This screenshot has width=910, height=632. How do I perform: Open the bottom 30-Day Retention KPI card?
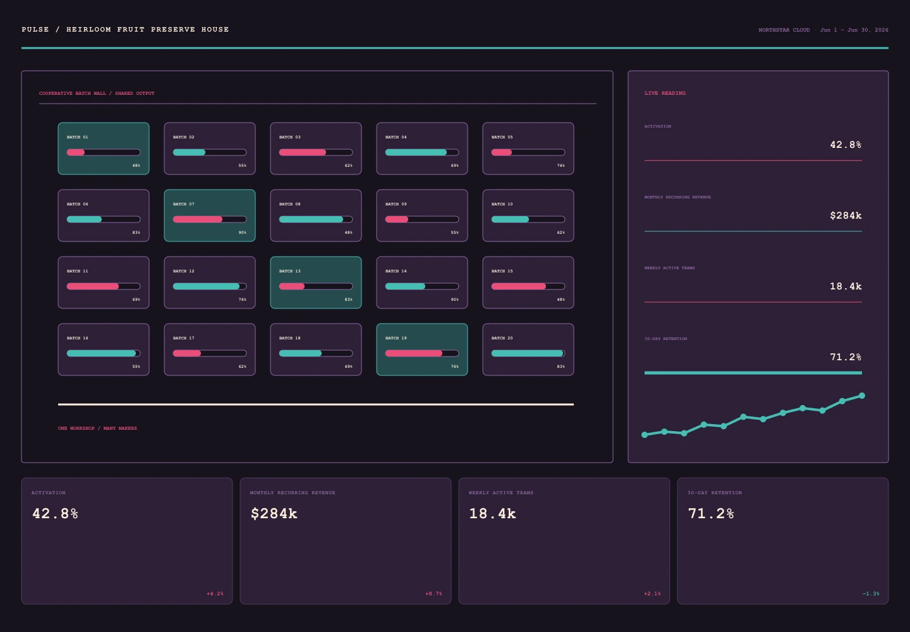(783, 541)
